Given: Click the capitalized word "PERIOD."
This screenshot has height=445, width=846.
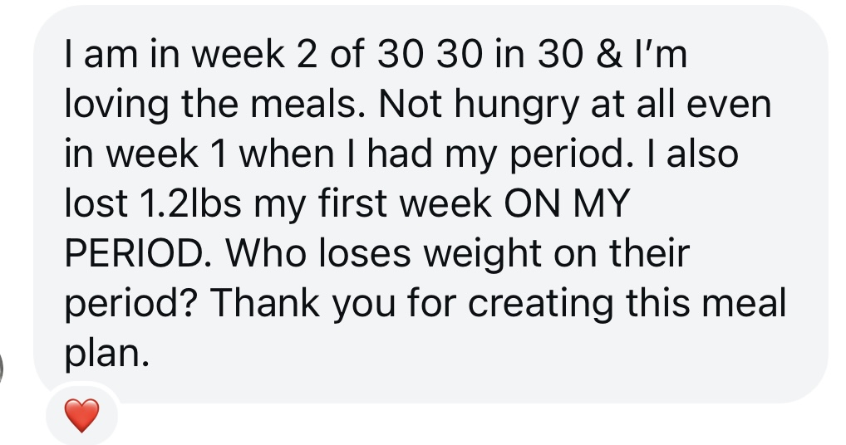Looking at the screenshot, I should tap(140, 253).
